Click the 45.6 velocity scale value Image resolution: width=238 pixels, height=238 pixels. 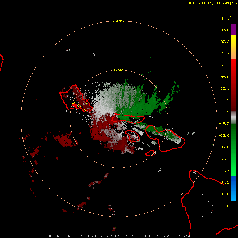pos(225,77)
